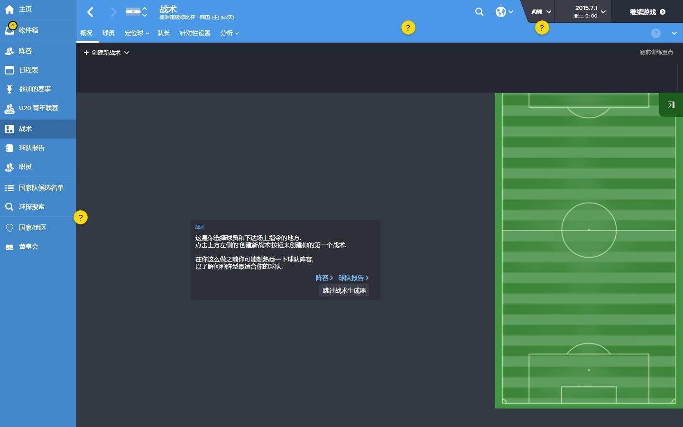The height and width of the screenshot is (427, 683).
Task: Switch to the 队长 tab
Action: (164, 33)
